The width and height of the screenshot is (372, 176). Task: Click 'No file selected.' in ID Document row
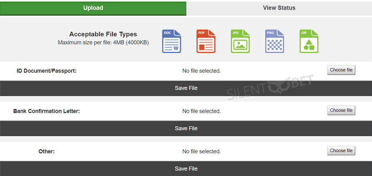[x=202, y=71]
